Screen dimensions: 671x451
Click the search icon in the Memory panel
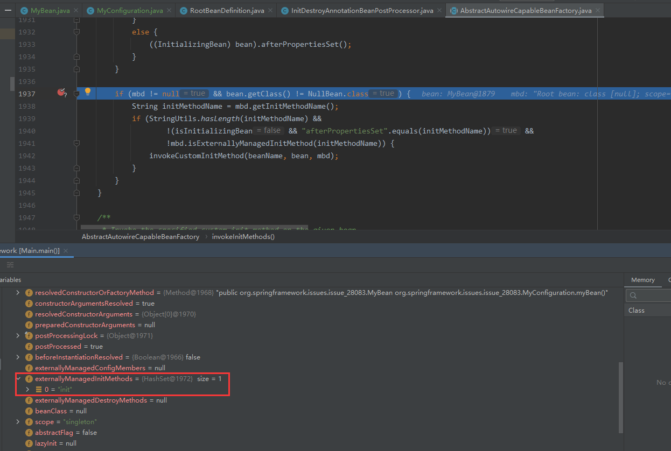click(x=633, y=295)
